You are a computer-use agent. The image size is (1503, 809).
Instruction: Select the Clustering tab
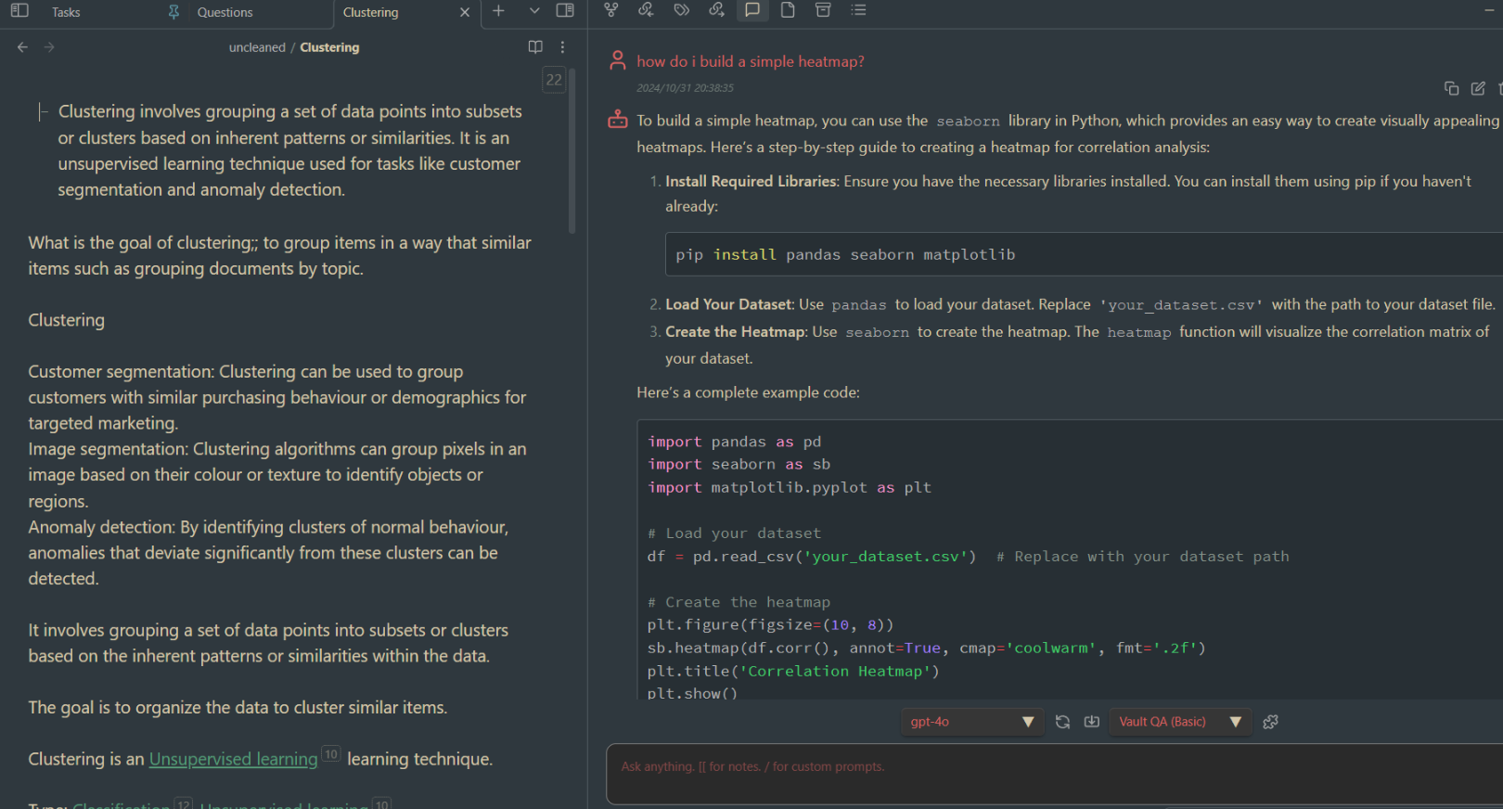tap(370, 12)
